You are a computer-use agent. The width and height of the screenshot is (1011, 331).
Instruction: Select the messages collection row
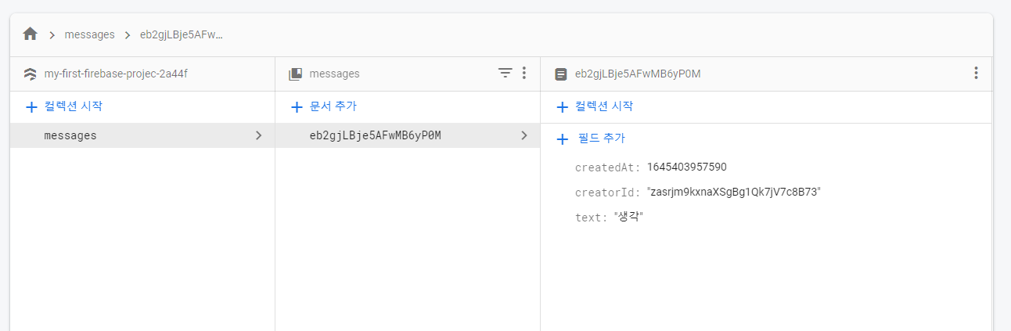142,135
